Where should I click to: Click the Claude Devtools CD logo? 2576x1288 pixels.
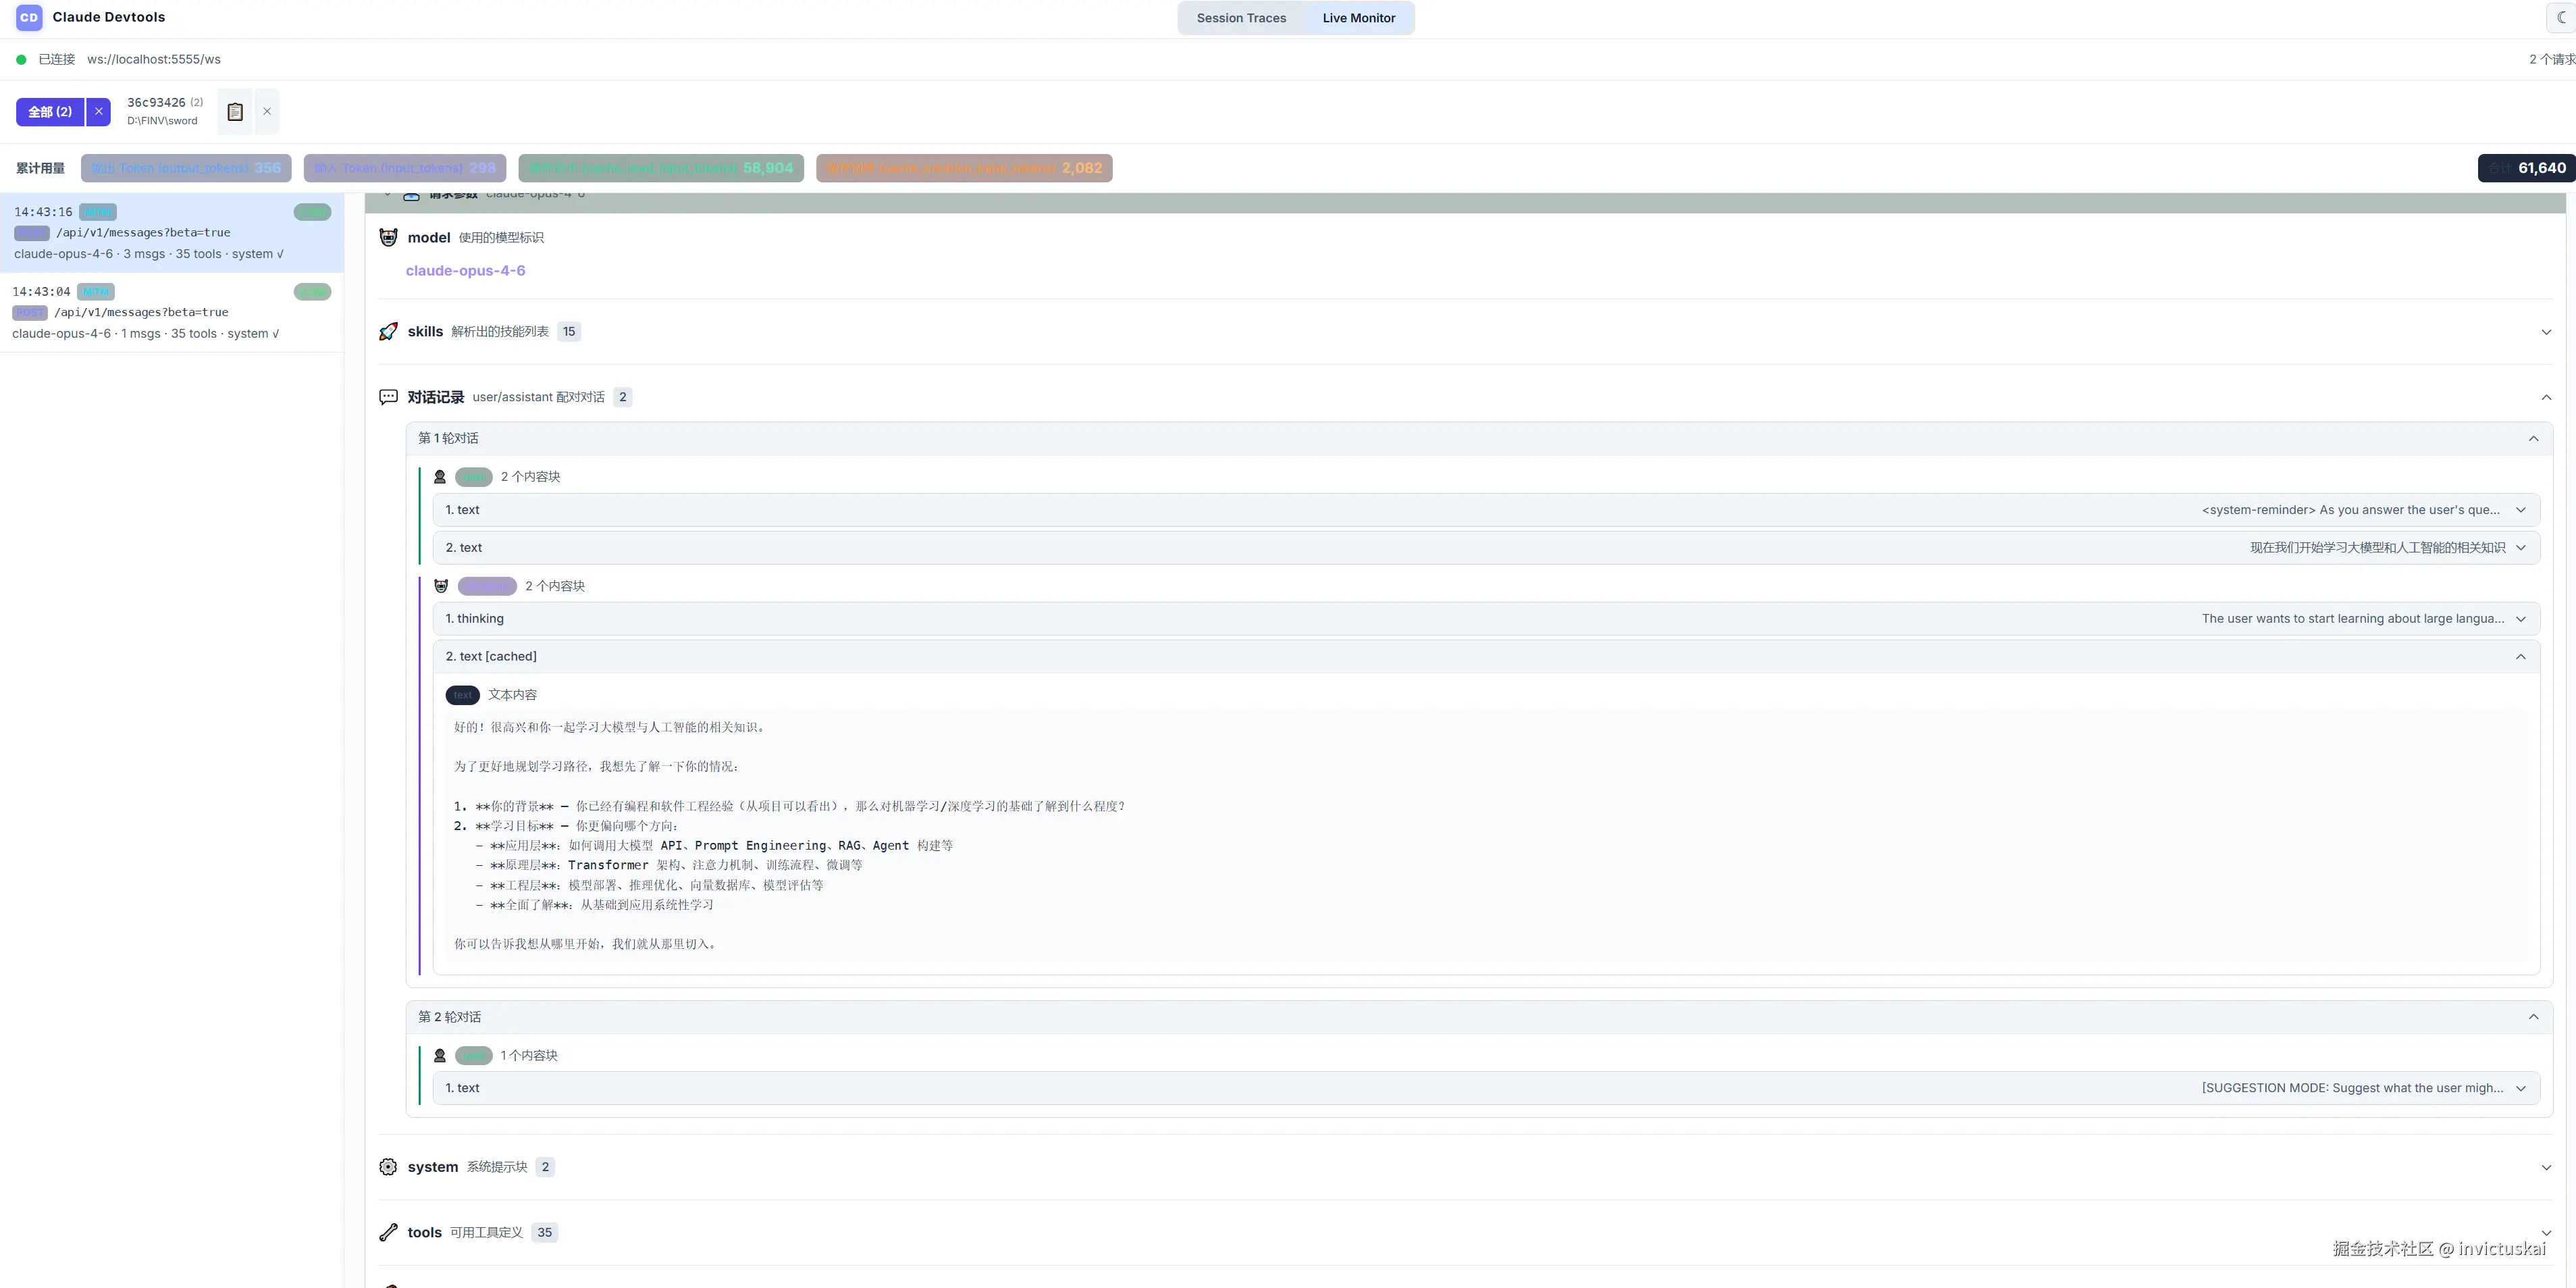point(29,17)
